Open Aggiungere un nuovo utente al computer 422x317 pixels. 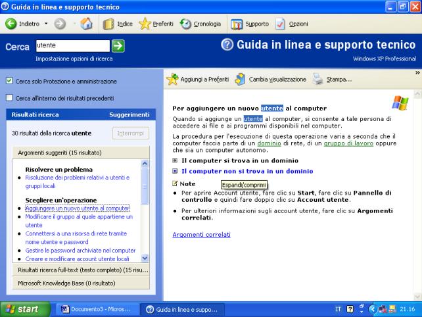[x=78, y=208]
